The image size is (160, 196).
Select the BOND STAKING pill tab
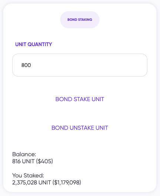tap(80, 20)
